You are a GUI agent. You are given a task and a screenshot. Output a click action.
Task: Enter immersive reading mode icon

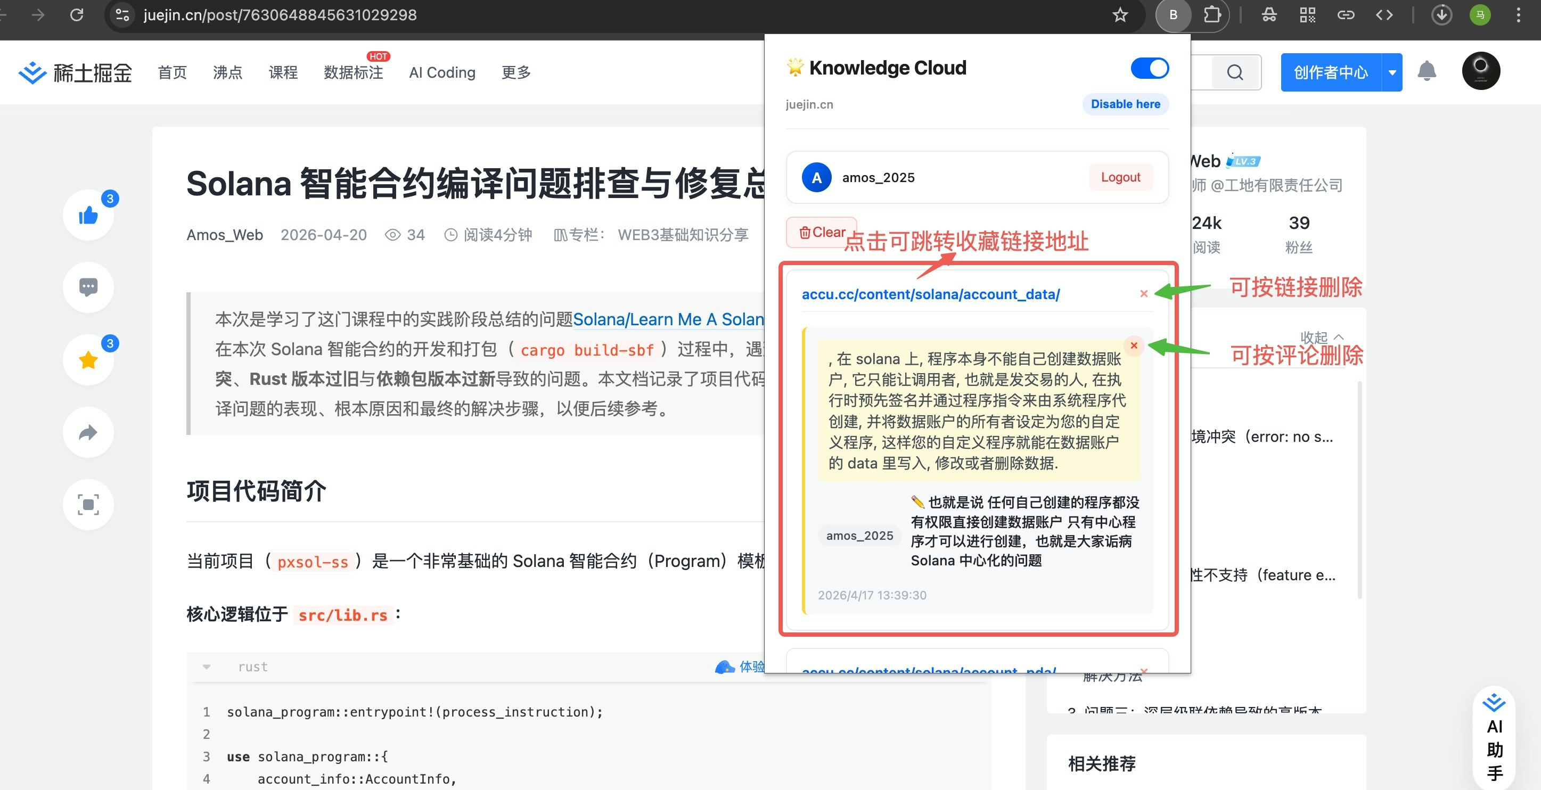click(x=88, y=505)
